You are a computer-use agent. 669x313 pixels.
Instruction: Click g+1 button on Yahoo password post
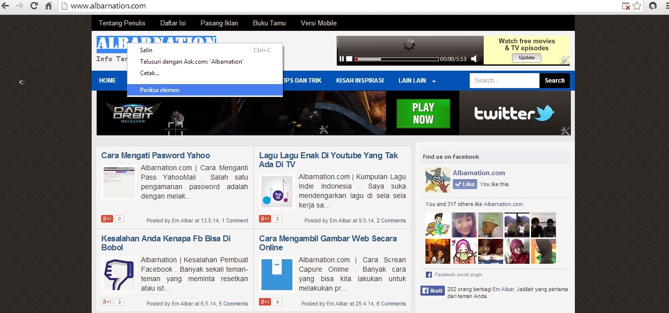pos(107,218)
